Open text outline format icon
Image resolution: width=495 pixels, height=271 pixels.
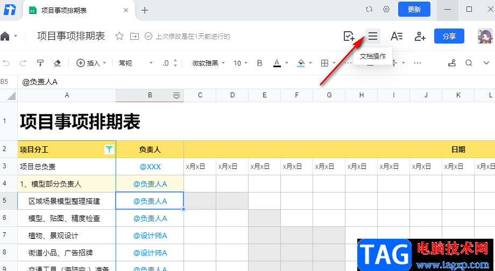[397, 36]
